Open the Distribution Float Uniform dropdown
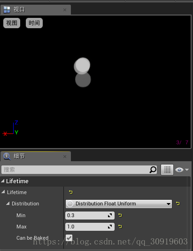The image size is (193, 251). 119,204
